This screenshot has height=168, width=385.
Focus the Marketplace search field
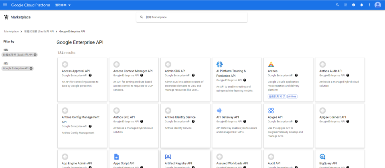(x=192, y=17)
